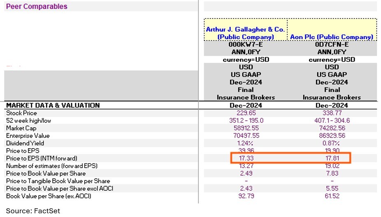Viewport: 381px width, 217px height.
Task: Click estimates value 19.02
Action: (332, 166)
